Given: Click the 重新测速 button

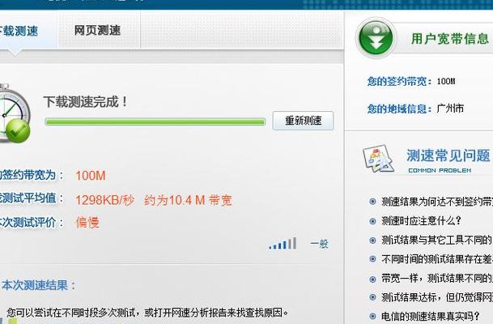Looking at the screenshot, I should [303, 121].
